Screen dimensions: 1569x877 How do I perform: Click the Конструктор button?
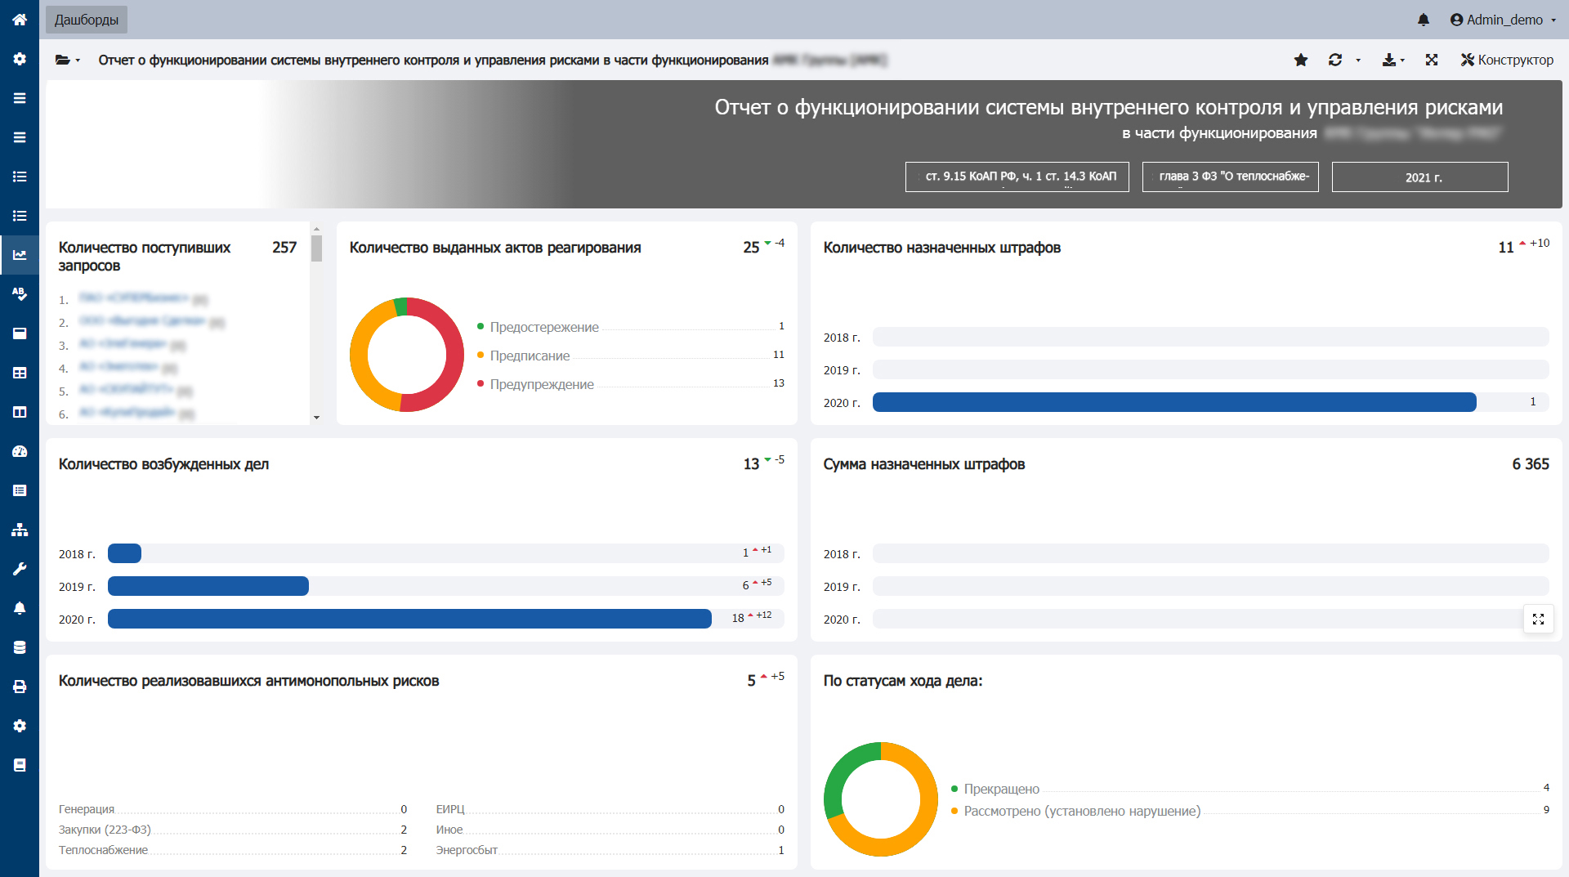(1507, 60)
